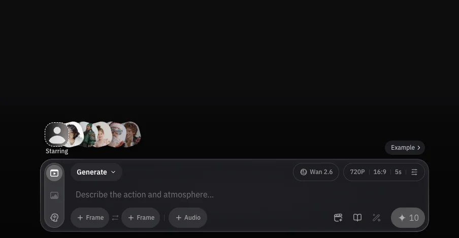Viewport: 459px width, 238px height.
Task: Change the 5s duration setting
Action: pyautogui.click(x=398, y=172)
